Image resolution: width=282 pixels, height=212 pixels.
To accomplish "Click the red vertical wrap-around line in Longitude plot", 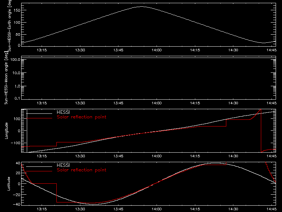I will click(261, 131).
